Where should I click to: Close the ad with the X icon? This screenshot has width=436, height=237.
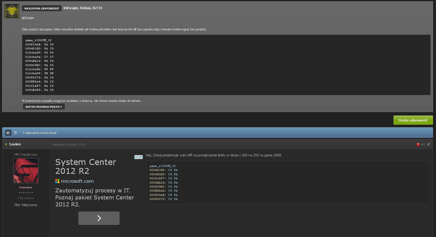click(x=141, y=157)
